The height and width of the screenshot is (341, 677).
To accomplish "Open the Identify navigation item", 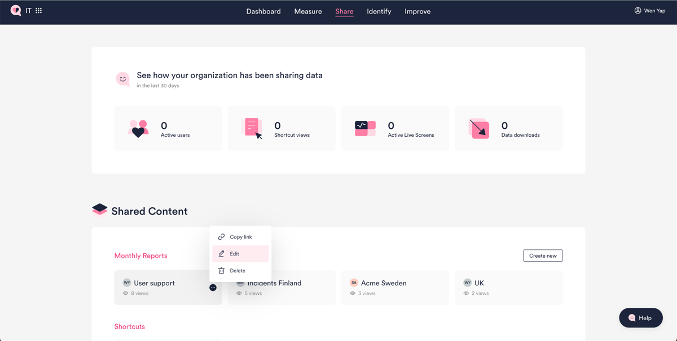I will [379, 11].
